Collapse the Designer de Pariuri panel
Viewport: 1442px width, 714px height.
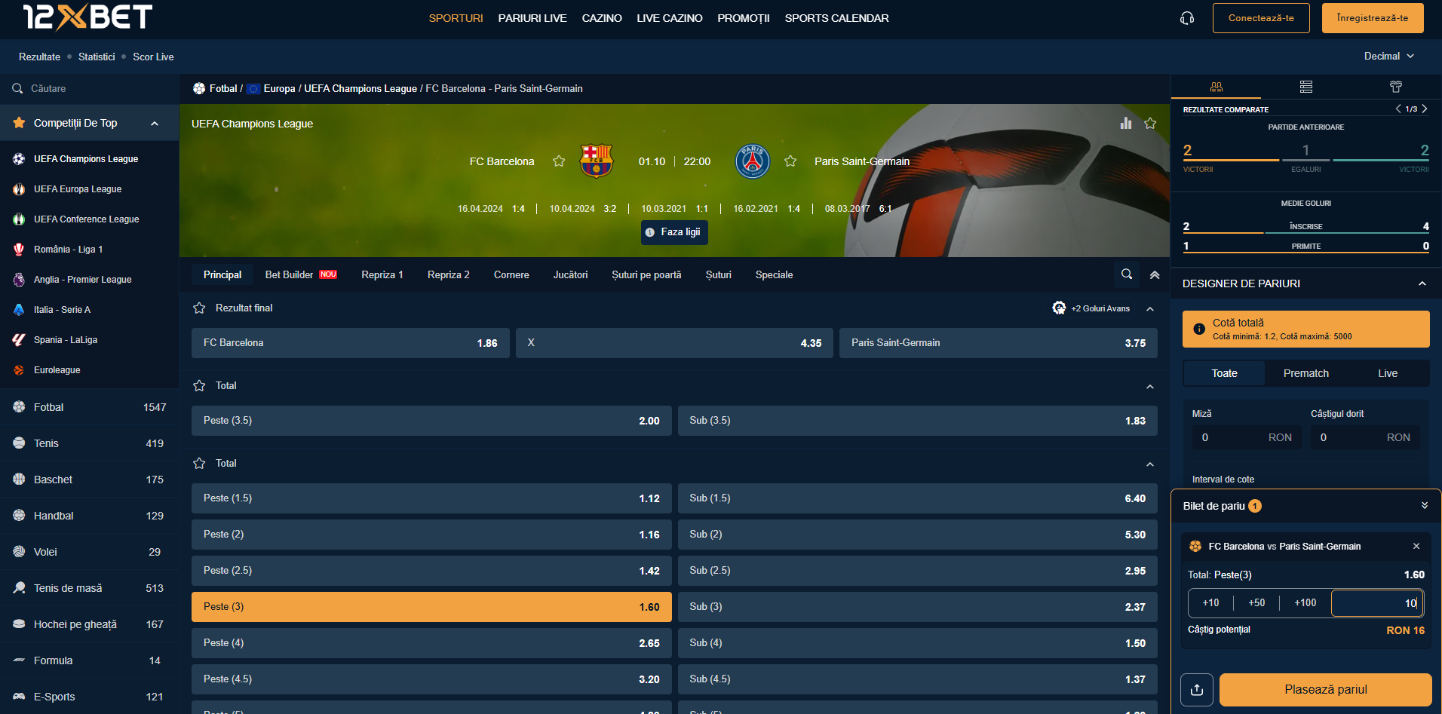(1422, 283)
